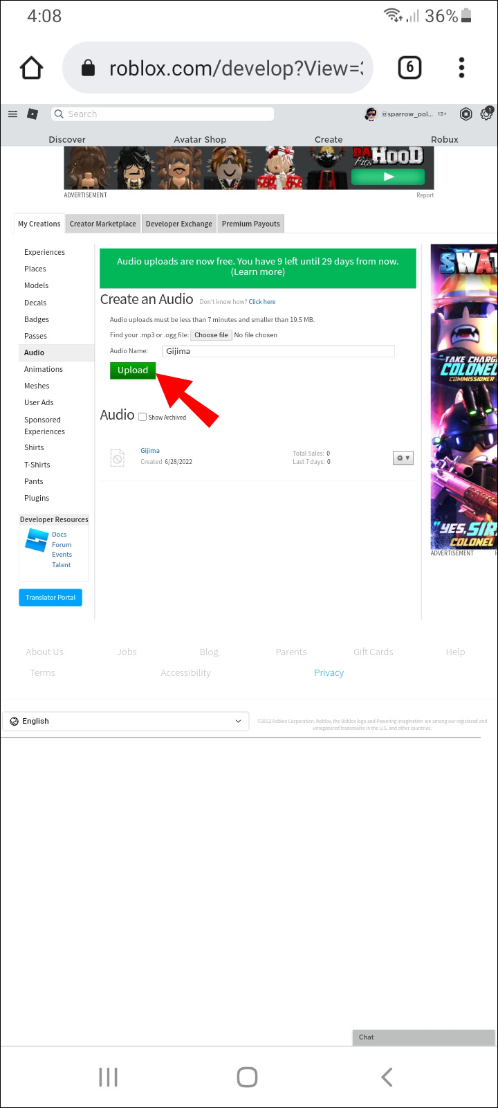The height and width of the screenshot is (1108, 498).
Task: Open Create in the top navigation
Action: pos(329,139)
